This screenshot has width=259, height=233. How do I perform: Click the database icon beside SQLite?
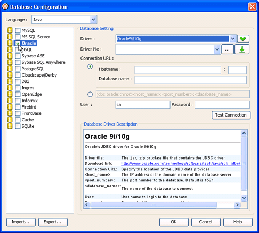click(10, 126)
